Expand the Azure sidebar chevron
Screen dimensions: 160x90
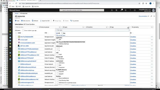tap(11, 13)
